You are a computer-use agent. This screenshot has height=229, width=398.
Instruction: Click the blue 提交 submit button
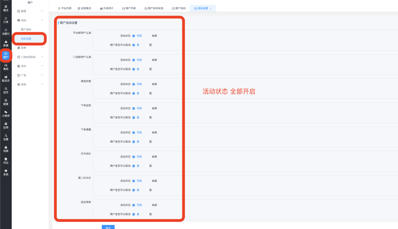108,227
